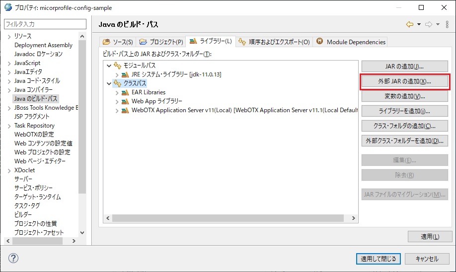Viewport: 456px width, 272px height.
Task: Expand the JavaScript preferences category
Action: point(9,63)
